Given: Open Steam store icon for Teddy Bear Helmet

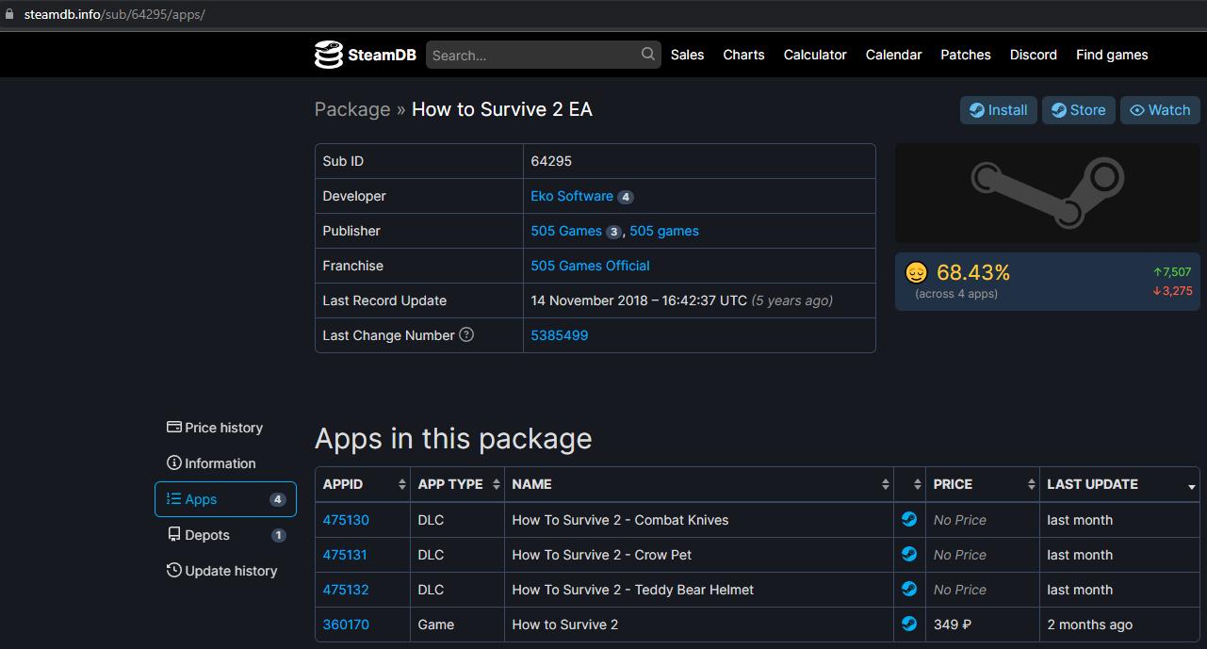Looking at the screenshot, I should (x=909, y=589).
